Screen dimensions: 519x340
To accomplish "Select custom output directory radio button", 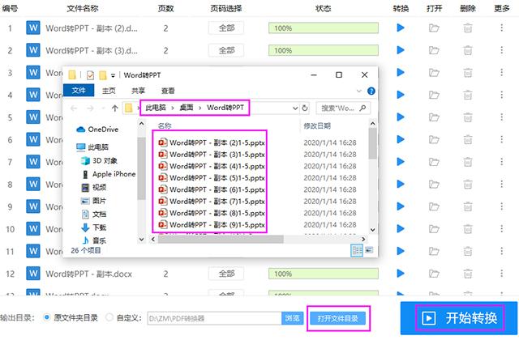I will coord(109,317).
